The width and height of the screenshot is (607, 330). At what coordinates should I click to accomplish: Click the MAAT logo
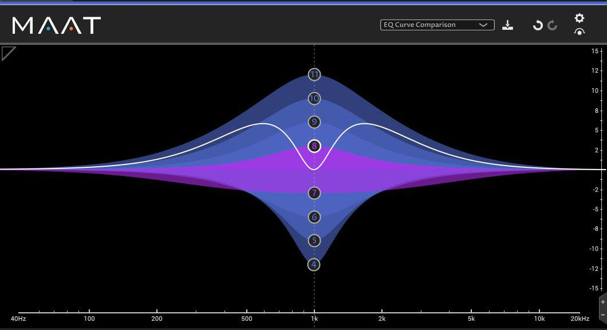57,25
